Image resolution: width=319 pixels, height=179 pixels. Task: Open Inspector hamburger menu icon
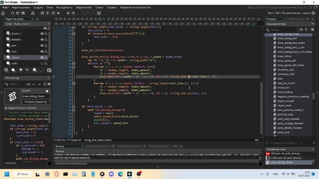pyautogui.click(x=49, y=84)
